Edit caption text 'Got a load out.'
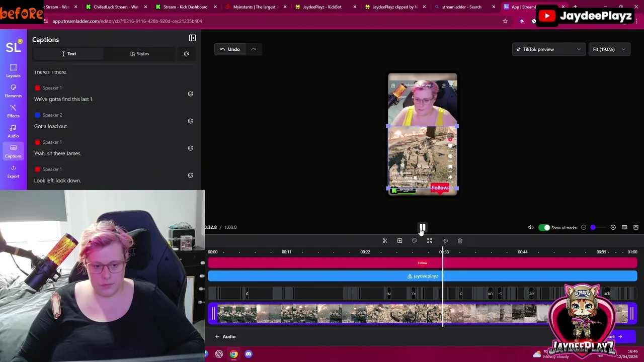 click(51, 126)
